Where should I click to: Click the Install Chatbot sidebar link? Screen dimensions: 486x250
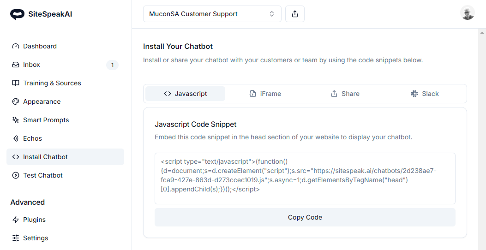(x=45, y=157)
